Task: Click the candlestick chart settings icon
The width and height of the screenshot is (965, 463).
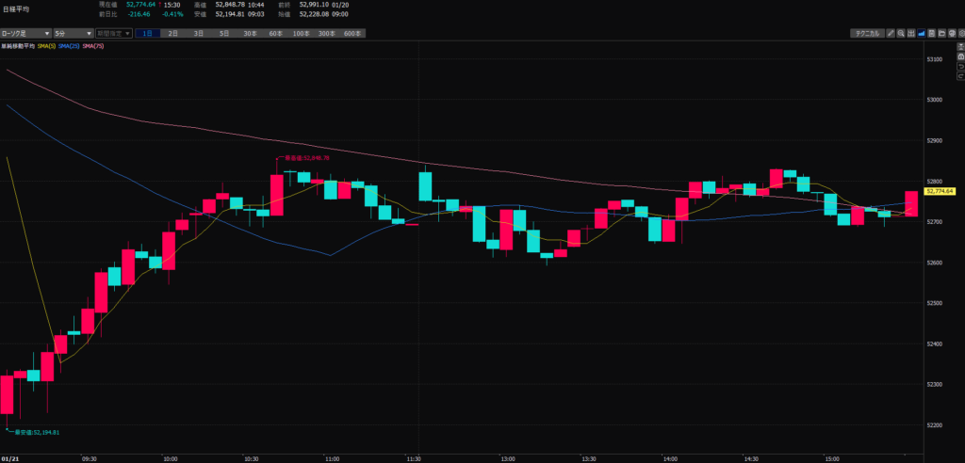Action: point(912,33)
